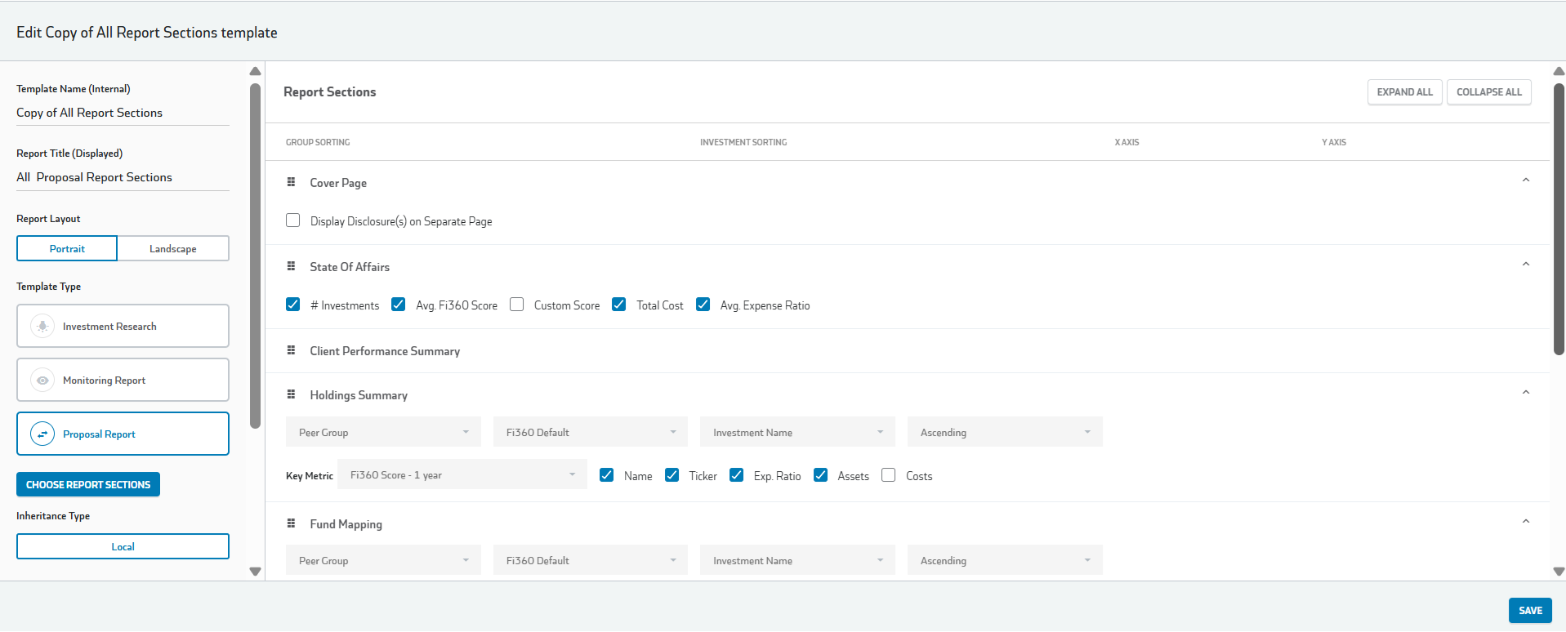
Task: Click left panel scrollbar thumb
Action: [255, 256]
